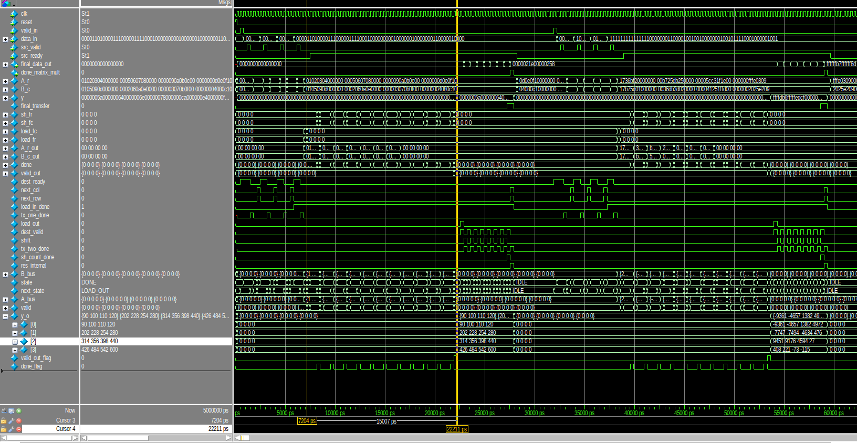Select the next_state signal name
This screenshot has height=443, width=857.
33,291
